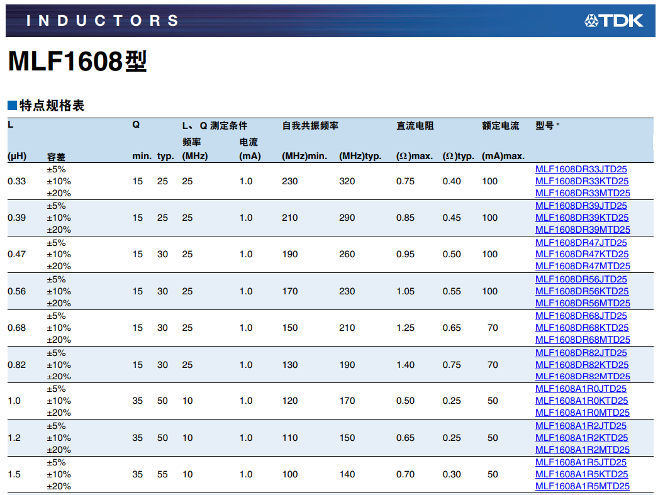Viewport: 670px width, 495px height.
Task: Click the 0.39 µH inductance value
Action: coord(16,218)
